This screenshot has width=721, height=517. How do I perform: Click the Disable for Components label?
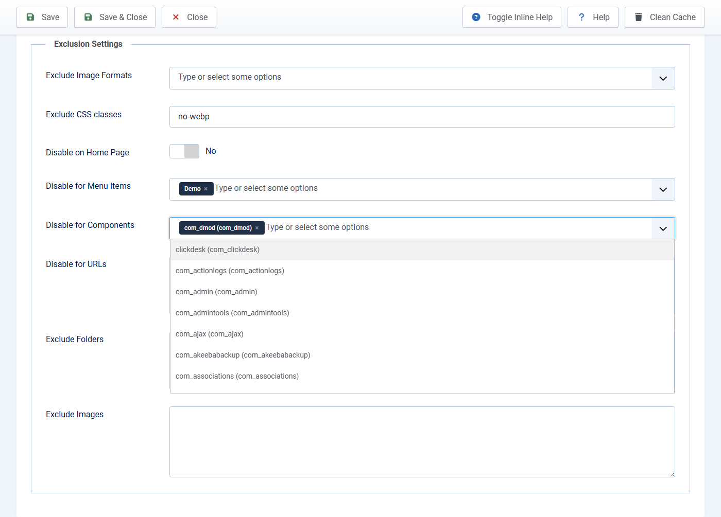pos(90,225)
